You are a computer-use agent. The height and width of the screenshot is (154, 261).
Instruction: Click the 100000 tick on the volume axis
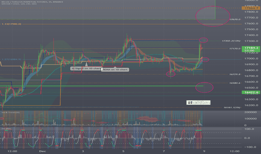click(x=250, y=119)
